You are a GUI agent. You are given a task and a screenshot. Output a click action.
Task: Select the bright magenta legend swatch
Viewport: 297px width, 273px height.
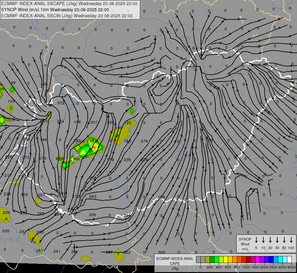point(258,259)
